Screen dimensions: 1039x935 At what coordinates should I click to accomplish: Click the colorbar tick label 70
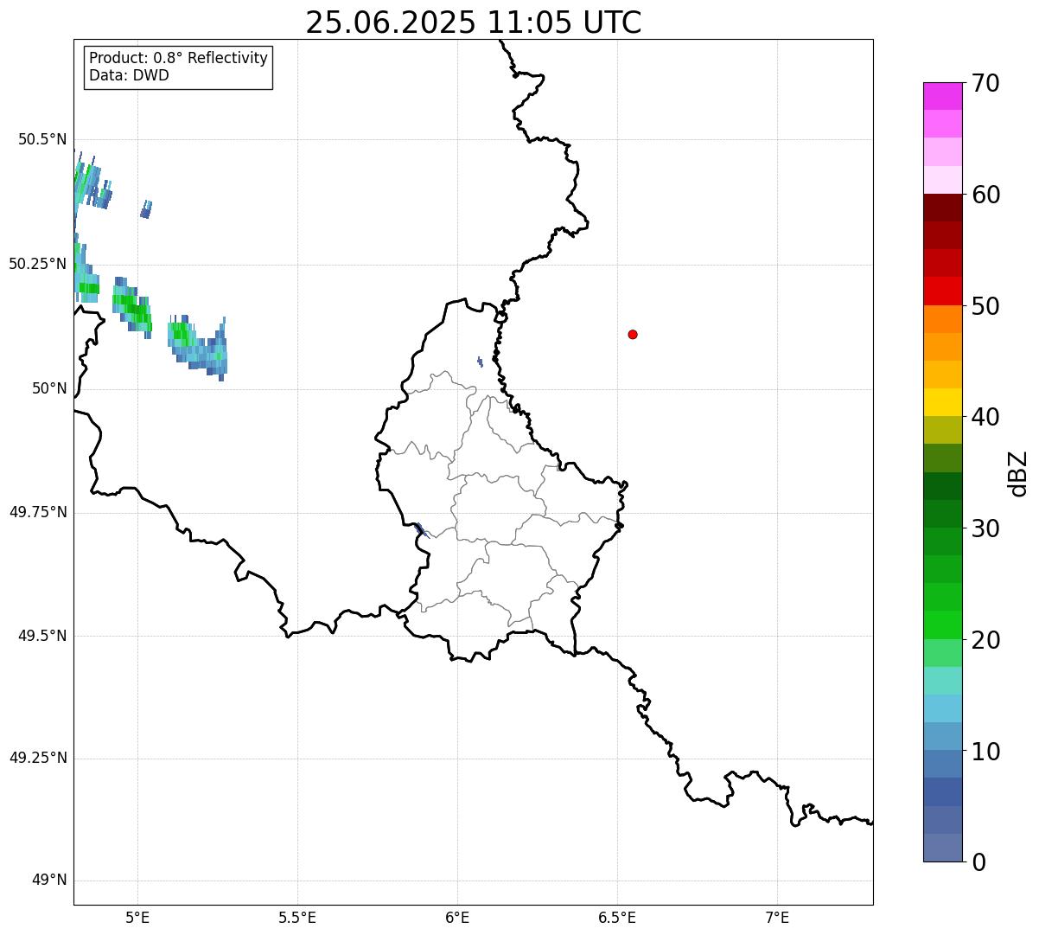[985, 84]
